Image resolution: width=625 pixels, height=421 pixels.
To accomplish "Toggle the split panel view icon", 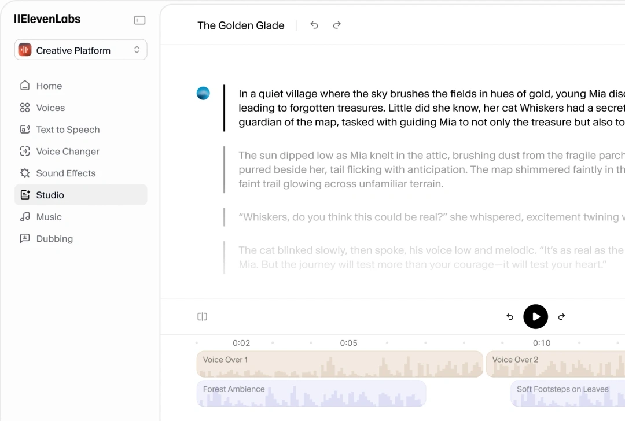I will tap(202, 317).
